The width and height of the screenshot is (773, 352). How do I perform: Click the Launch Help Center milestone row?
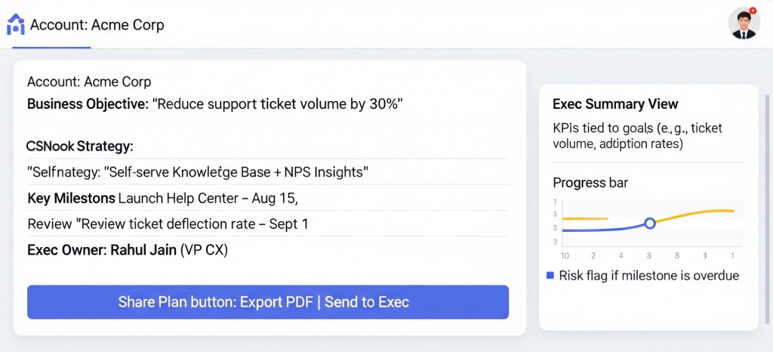coord(162,199)
